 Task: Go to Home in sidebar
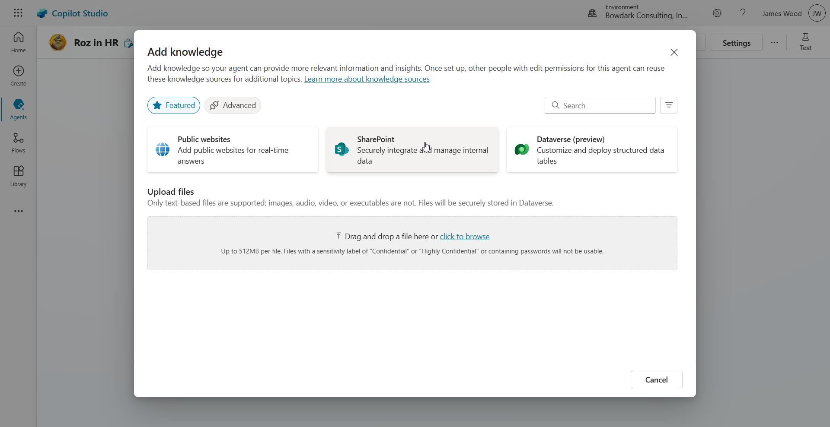tap(18, 42)
